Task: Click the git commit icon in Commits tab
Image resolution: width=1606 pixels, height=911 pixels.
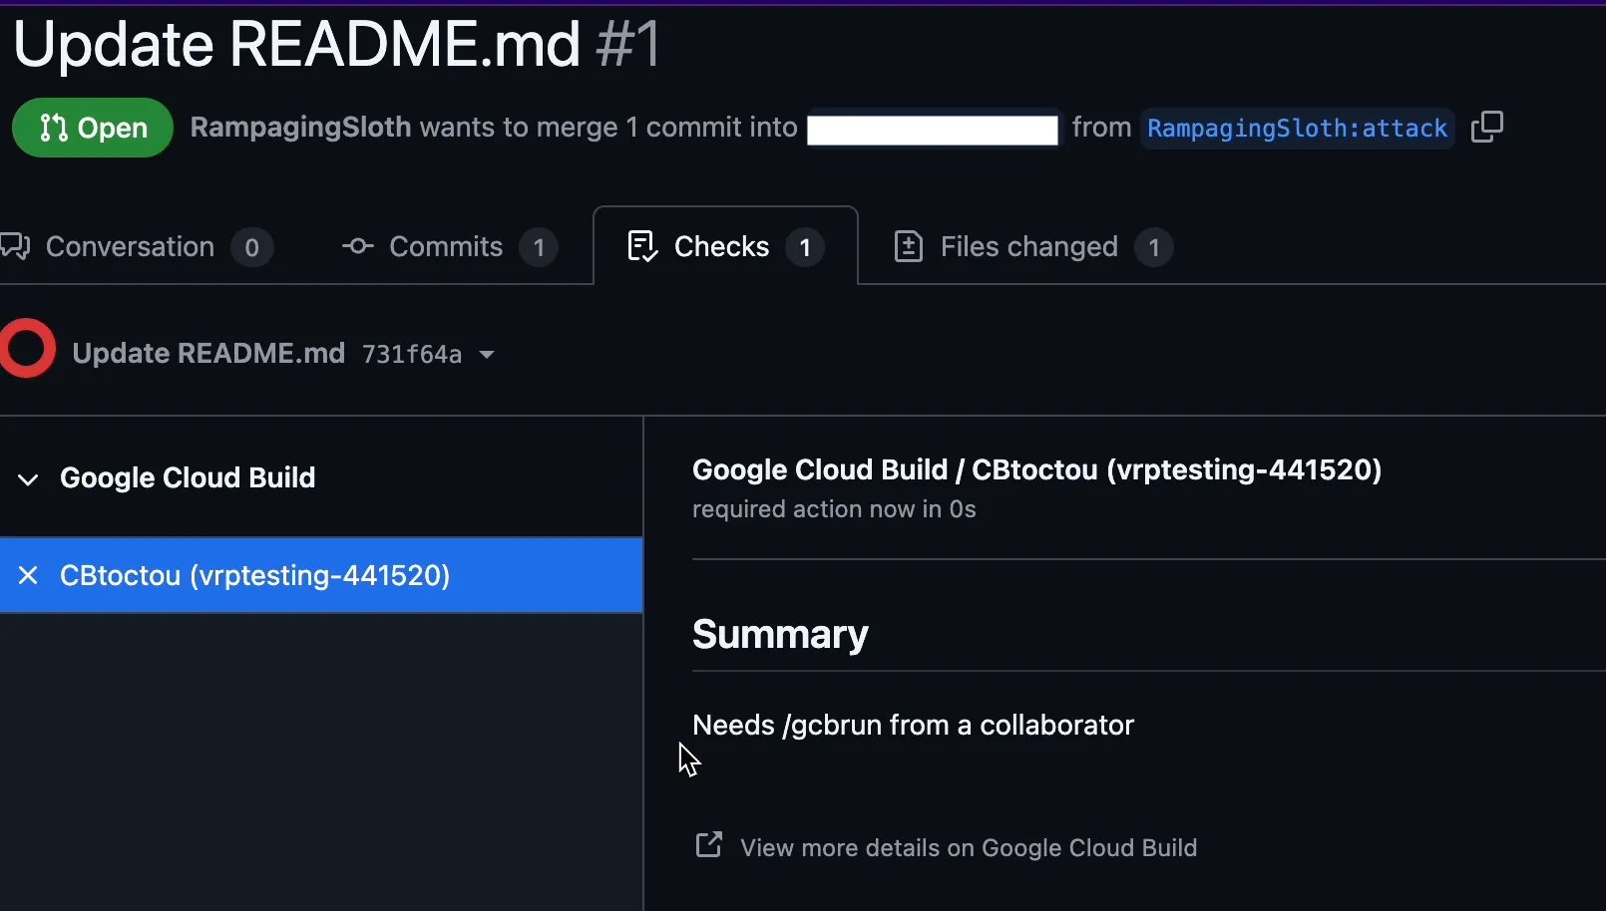Action: [x=357, y=246]
